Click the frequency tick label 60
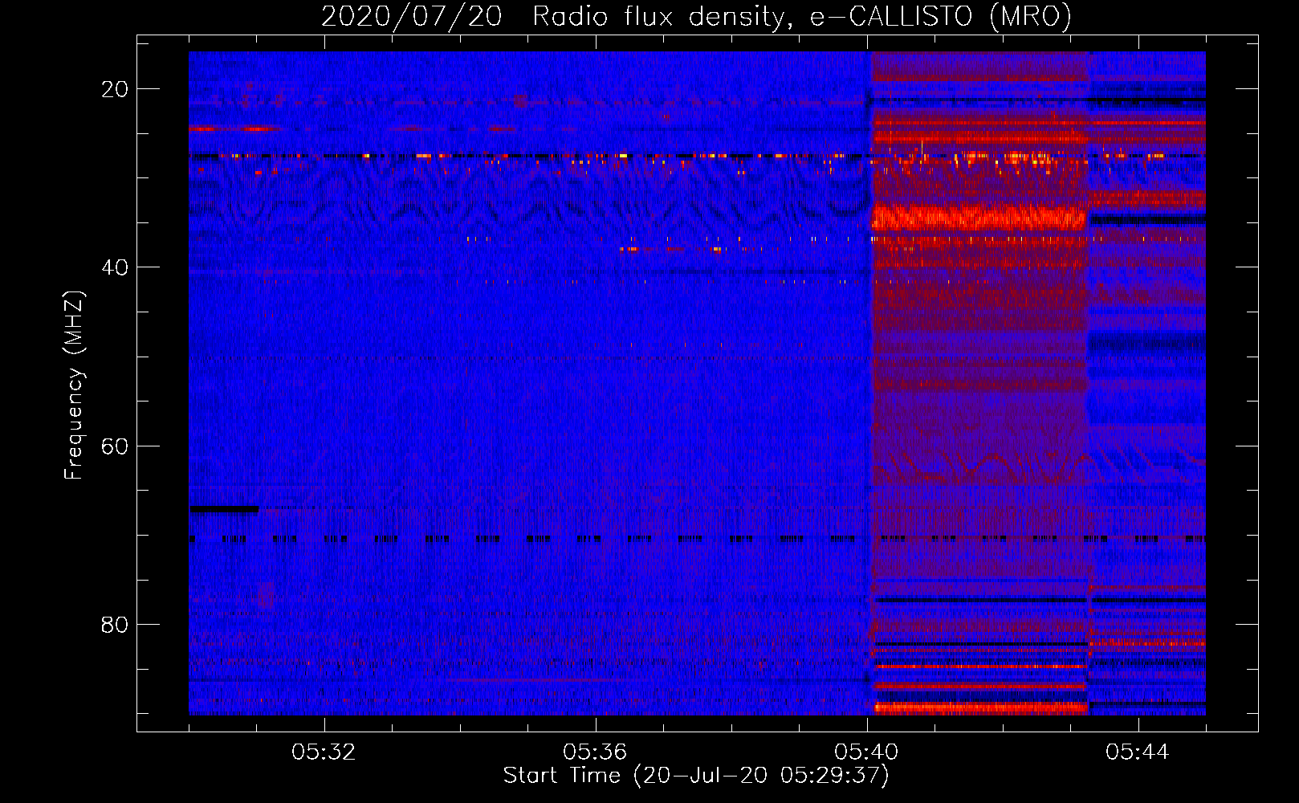Image resolution: width=1299 pixels, height=803 pixels. 115,446
